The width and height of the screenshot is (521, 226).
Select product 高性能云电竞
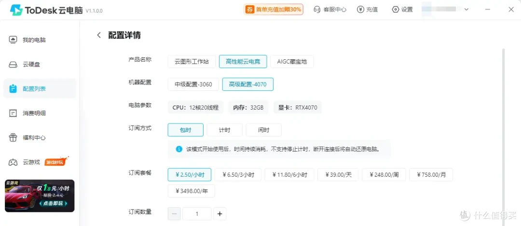point(243,62)
